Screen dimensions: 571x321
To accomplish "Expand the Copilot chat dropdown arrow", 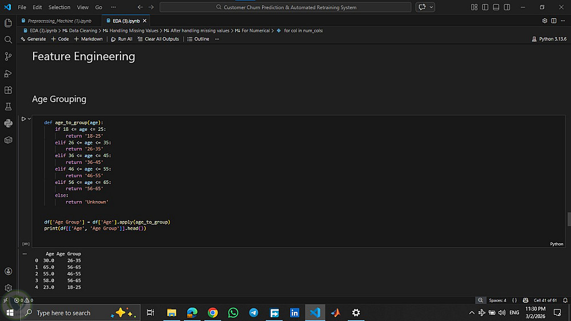I will (x=431, y=7).
